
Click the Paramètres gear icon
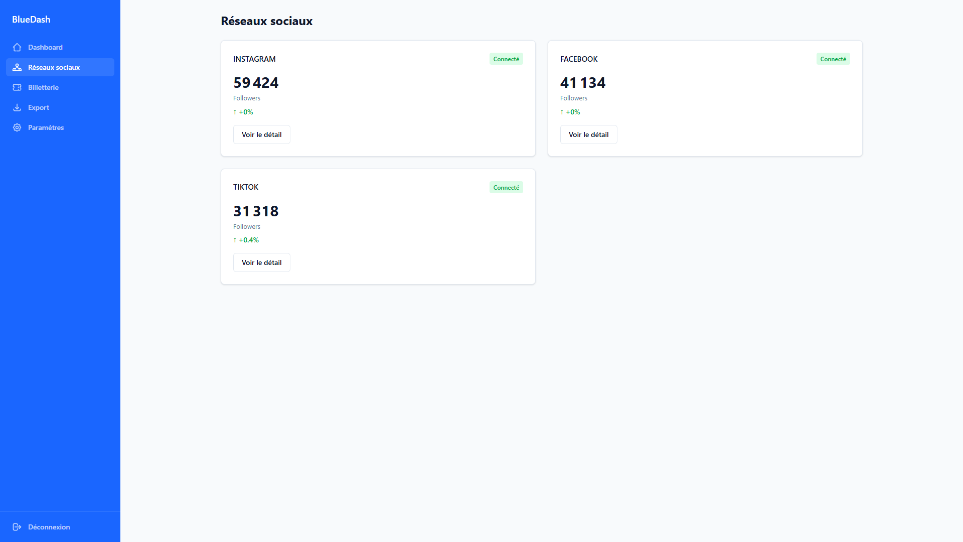[17, 127]
